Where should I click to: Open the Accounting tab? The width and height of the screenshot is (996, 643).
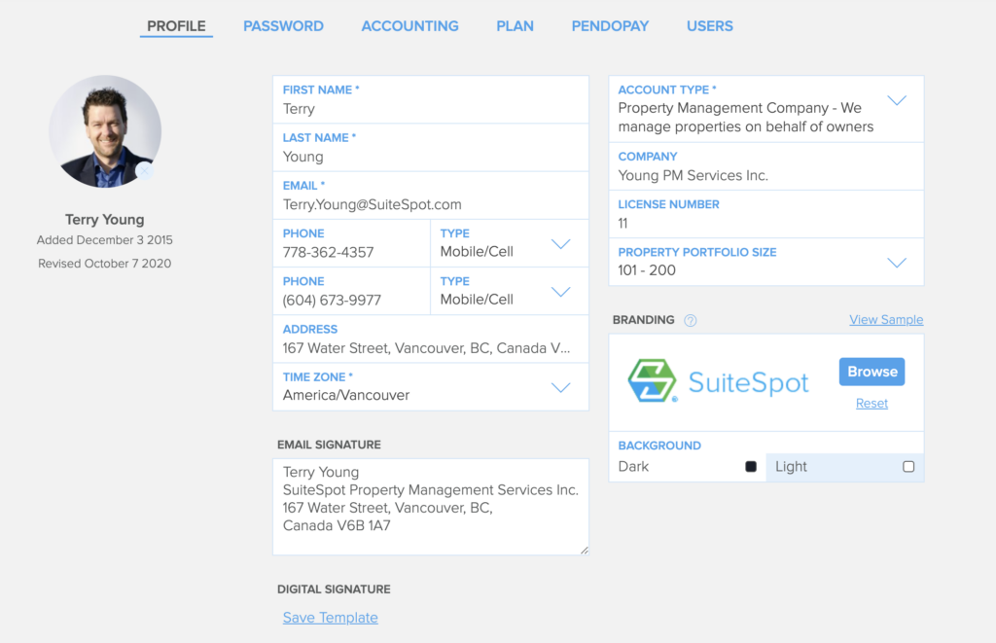(409, 26)
